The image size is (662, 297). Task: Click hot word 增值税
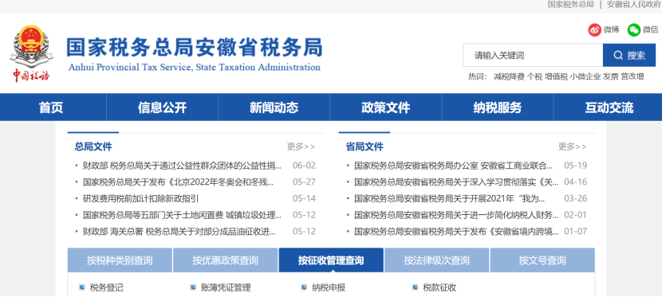[x=556, y=76]
